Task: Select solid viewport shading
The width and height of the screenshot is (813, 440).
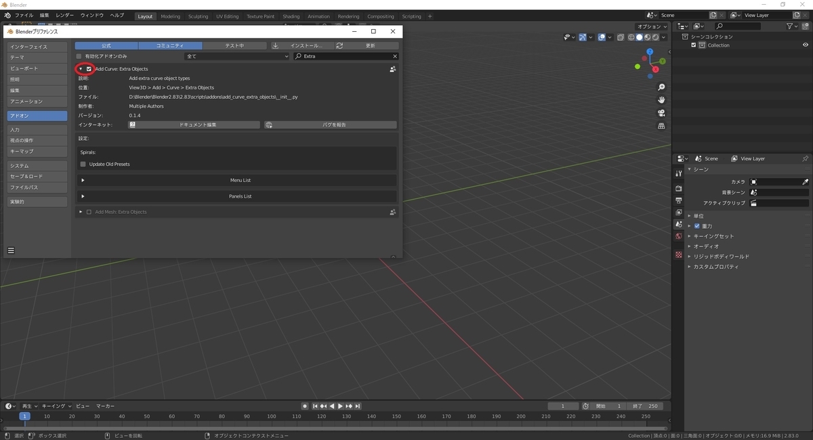Action: click(x=640, y=37)
